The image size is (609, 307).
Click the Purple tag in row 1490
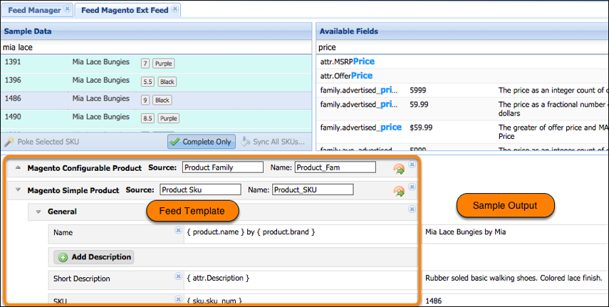click(169, 118)
